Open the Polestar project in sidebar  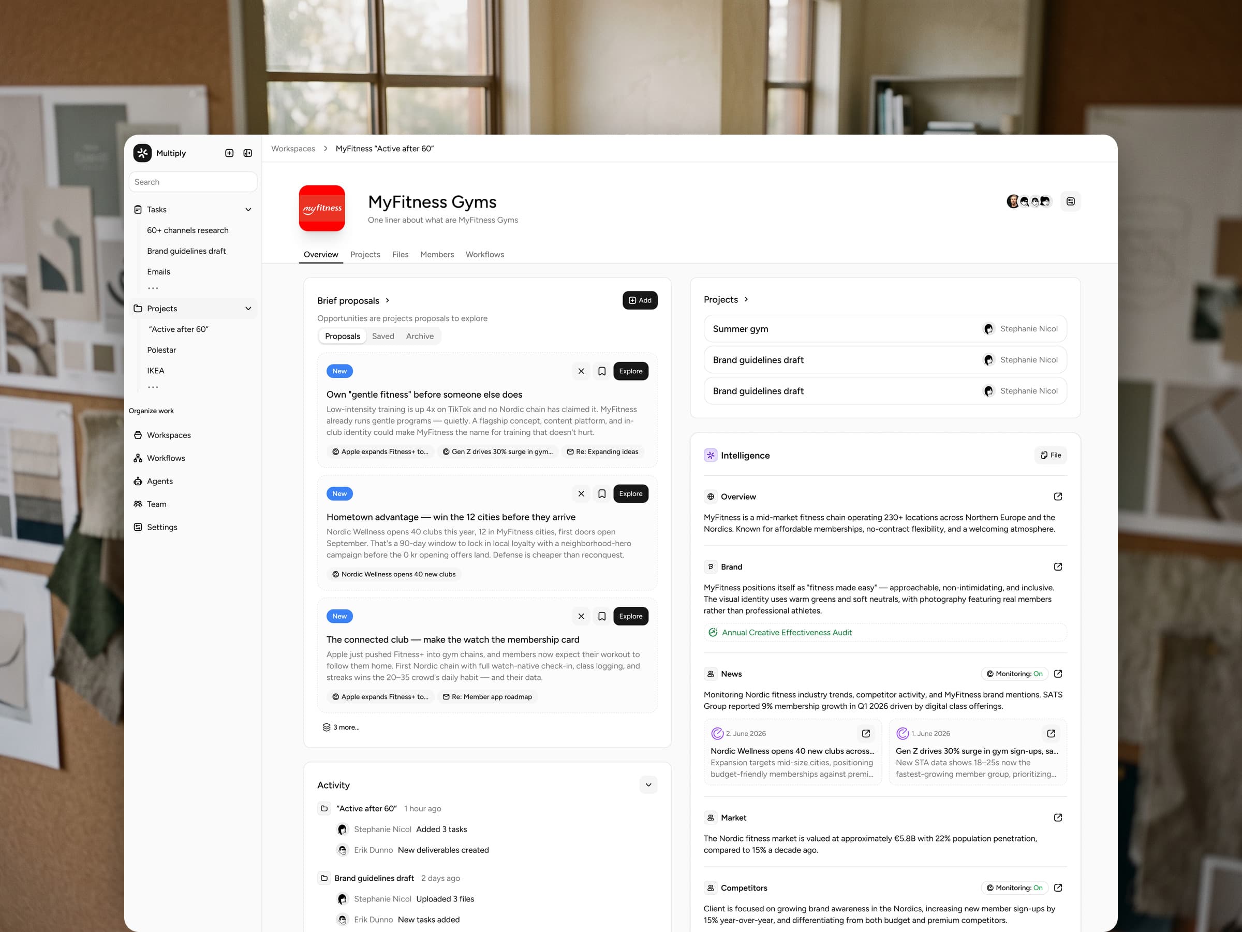[x=161, y=350]
